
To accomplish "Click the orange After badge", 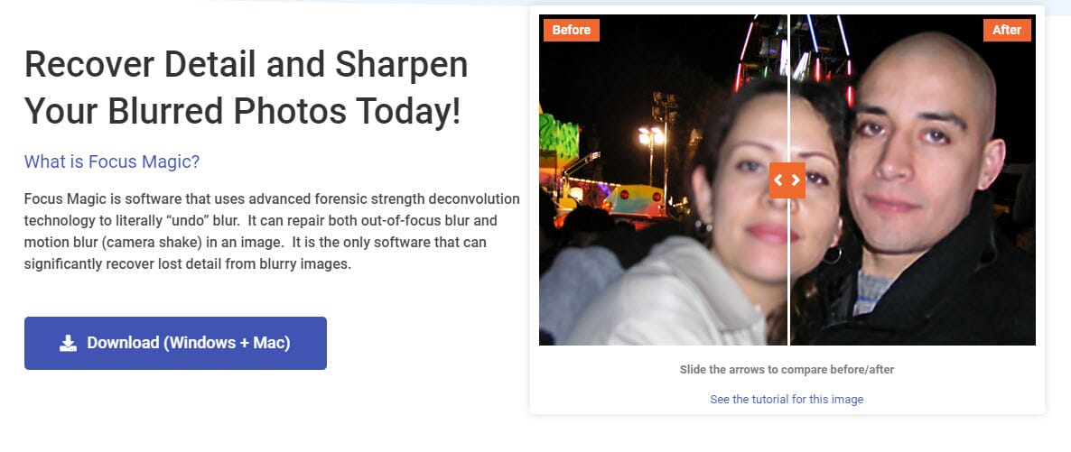I will [x=1007, y=30].
